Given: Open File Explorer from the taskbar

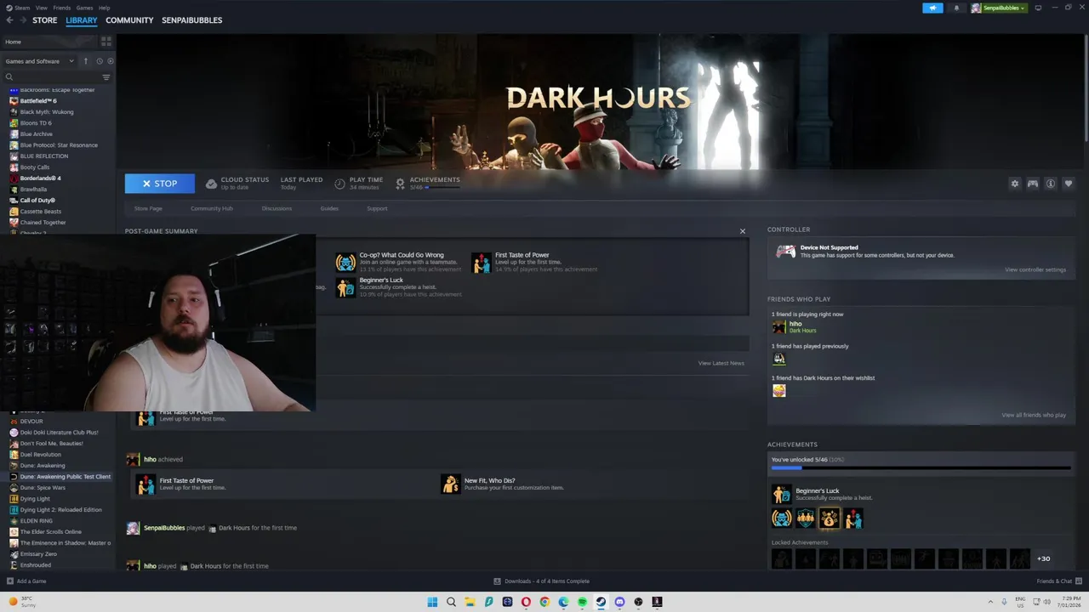Looking at the screenshot, I should 470,602.
